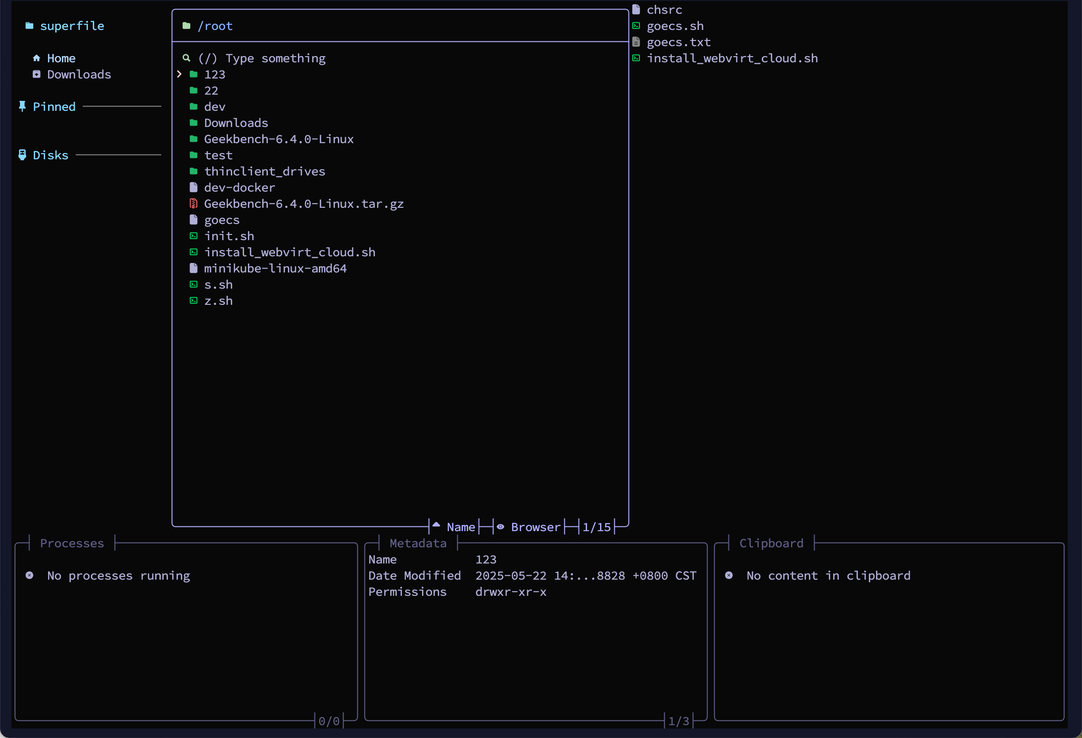
Task: Click the search magnifier icon
Action: click(x=187, y=58)
